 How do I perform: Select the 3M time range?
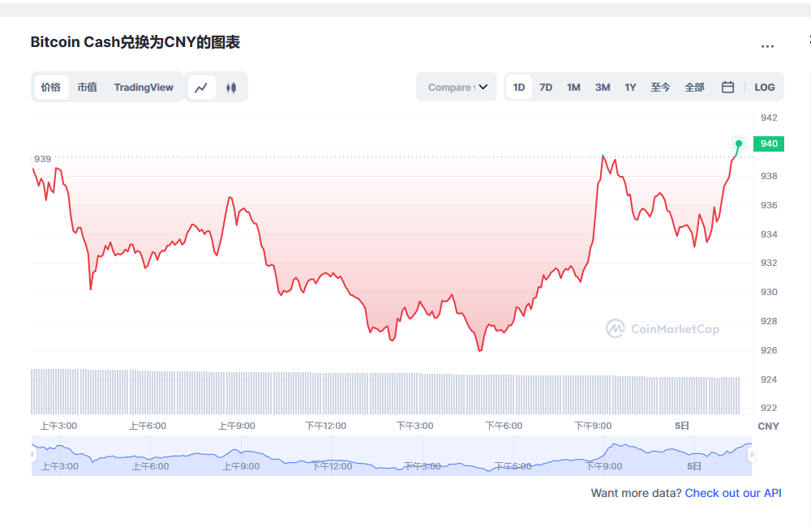(x=603, y=88)
